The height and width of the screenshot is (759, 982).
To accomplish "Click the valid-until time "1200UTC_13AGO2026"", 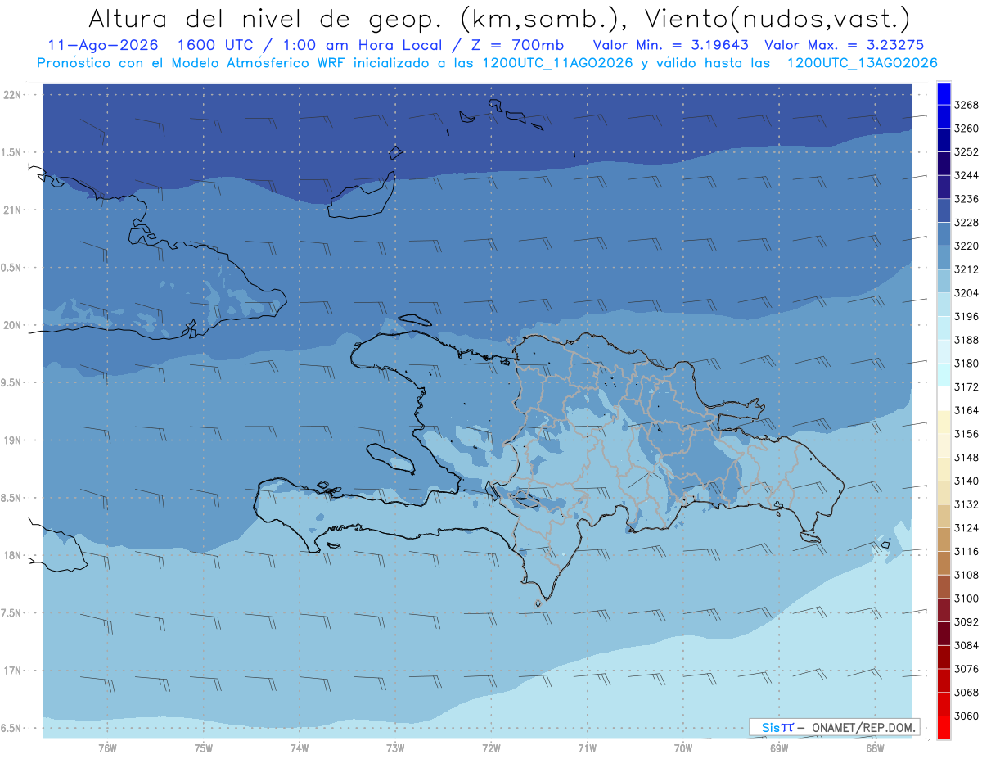I will click(x=862, y=63).
